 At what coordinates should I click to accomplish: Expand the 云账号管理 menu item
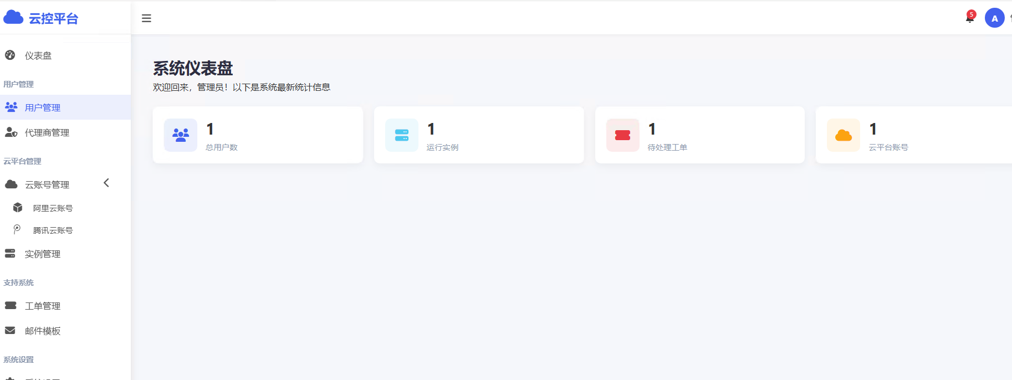point(47,184)
